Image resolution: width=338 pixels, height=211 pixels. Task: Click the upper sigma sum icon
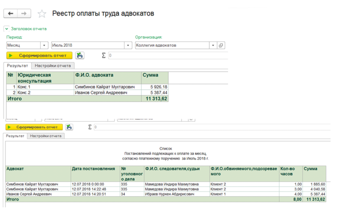click(x=104, y=55)
